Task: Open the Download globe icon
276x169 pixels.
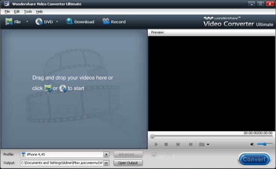Action: [x=69, y=21]
